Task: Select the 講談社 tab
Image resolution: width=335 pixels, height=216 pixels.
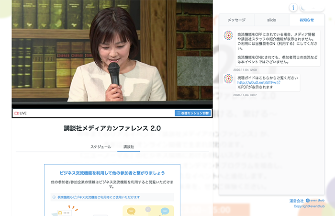Action: click(129, 147)
